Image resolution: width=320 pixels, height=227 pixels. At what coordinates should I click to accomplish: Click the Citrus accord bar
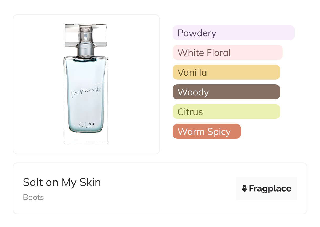tap(226, 112)
